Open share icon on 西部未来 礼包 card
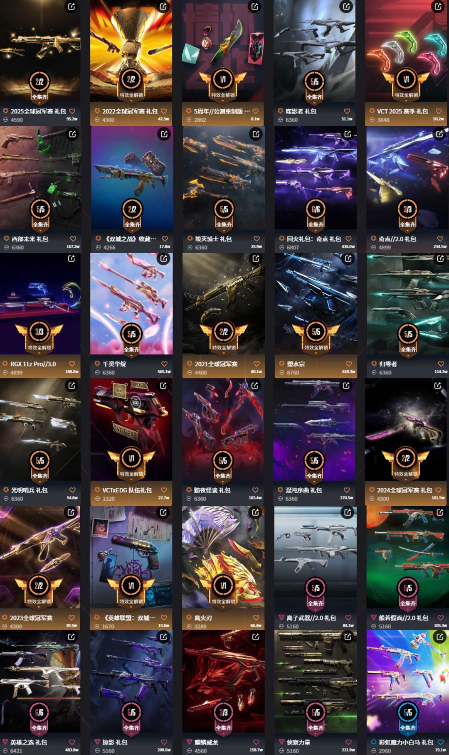Viewport: 449px width, 755px height. point(72,134)
